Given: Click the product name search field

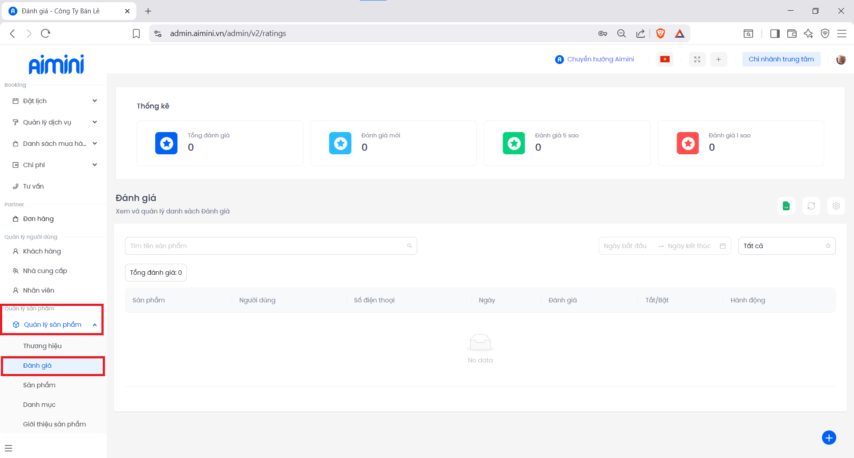Looking at the screenshot, I should point(267,246).
